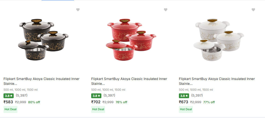The height and width of the screenshot is (118, 265).
Task: Click 3.8 star rating badge of black set
Action: point(8,96)
